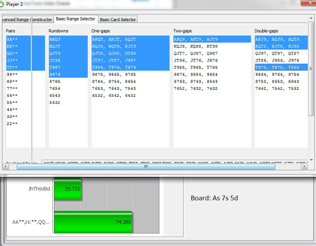316x246 pixels.
Task: Toggle the 8765 rundown entry
Action: (x=55, y=81)
